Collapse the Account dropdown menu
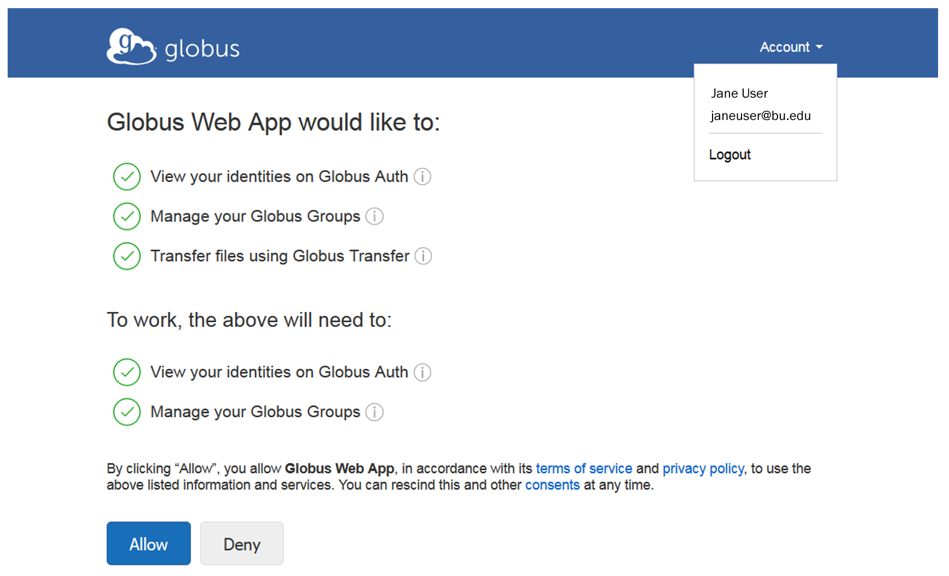The image size is (949, 576). pos(791,47)
